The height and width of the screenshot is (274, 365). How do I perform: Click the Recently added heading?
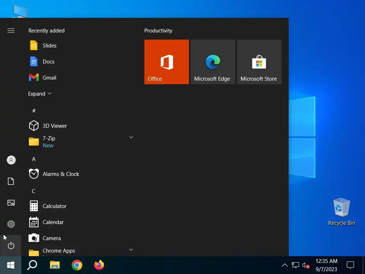(46, 31)
